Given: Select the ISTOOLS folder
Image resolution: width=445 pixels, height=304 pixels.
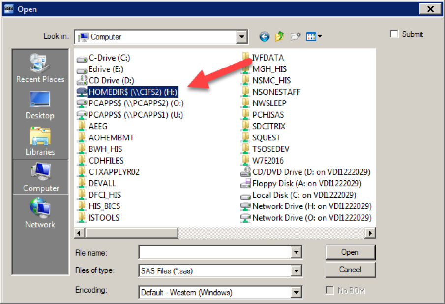Looking at the screenshot, I should [99, 218].
